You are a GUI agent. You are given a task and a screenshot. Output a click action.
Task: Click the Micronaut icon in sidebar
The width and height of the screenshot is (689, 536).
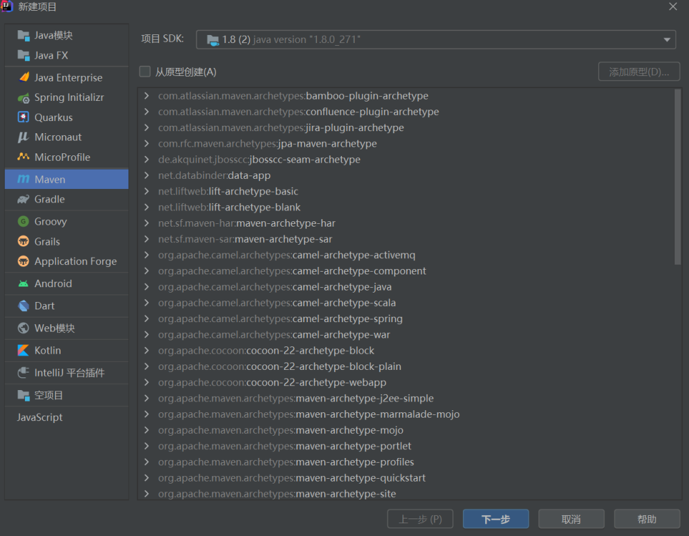[24, 137]
